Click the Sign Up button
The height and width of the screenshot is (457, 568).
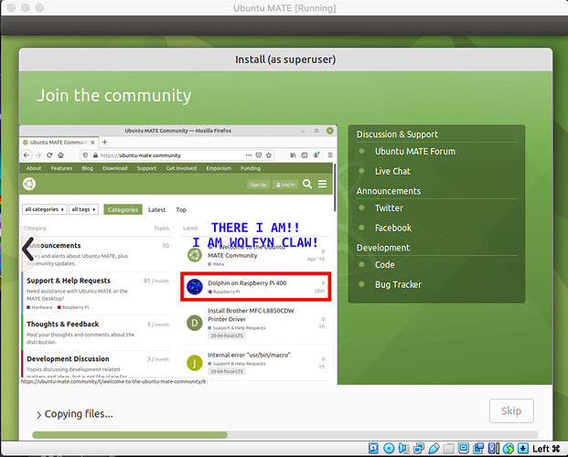tap(258, 185)
